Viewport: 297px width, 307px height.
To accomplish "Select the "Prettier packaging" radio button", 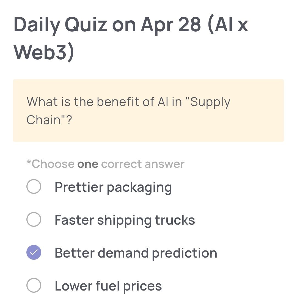I will coord(34,187).
